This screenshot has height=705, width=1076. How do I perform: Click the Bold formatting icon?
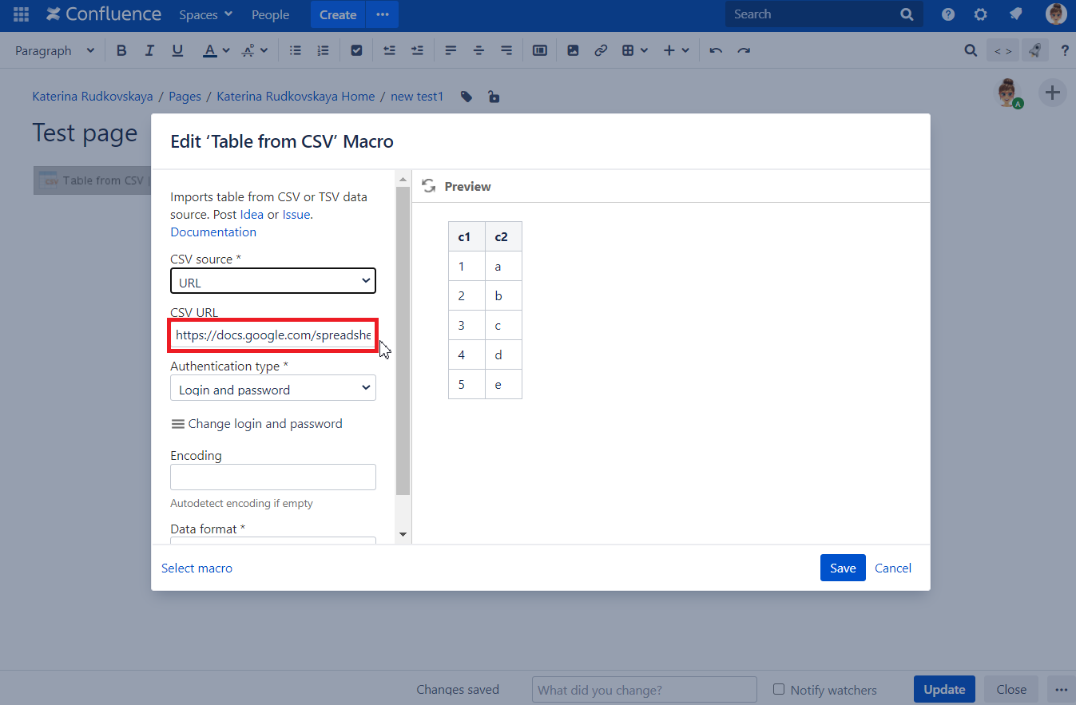pyautogui.click(x=121, y=50)
